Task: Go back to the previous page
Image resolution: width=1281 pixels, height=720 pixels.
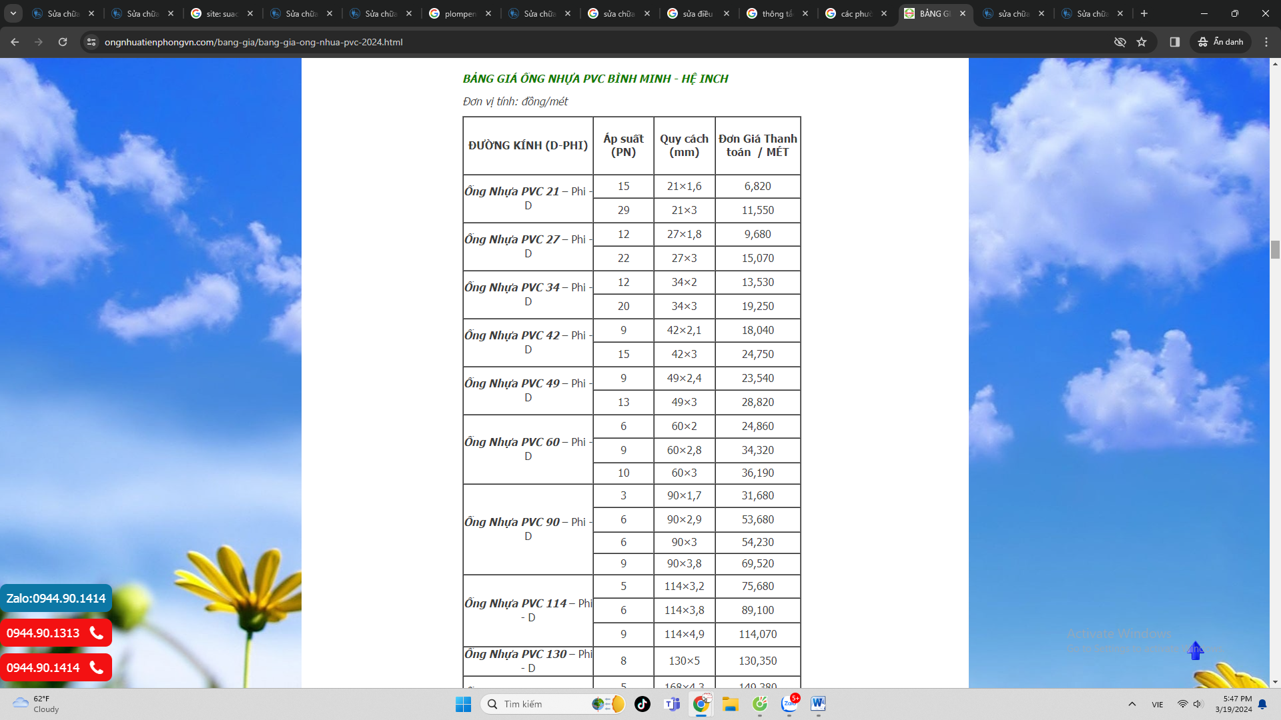Action: (15, 42)
